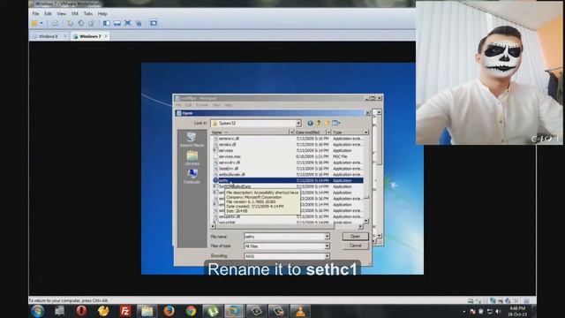The height and width of the screenshot is (318, 565).
Task: Click the send Ctrl+Alt+Del toolbar icon
Action: 55,23
